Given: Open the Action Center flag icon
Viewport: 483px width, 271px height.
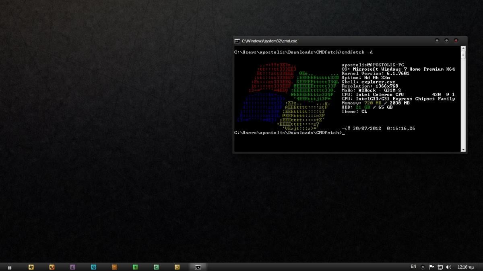Looking at the screenshot, I should (x=431, y=267).
